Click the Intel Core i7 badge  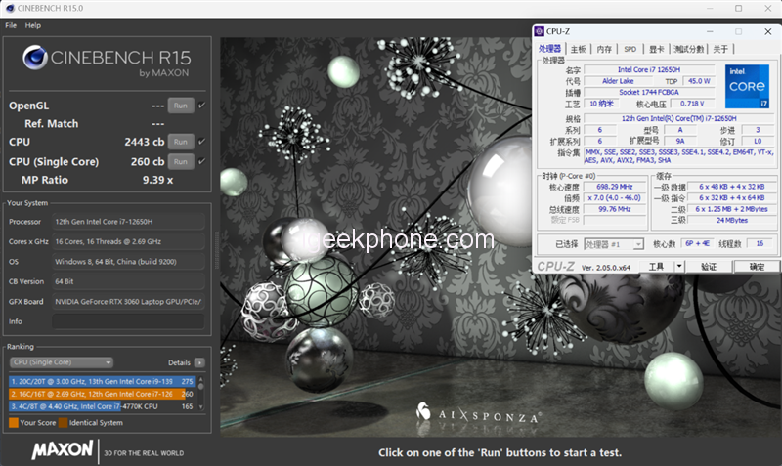click(x=745, y=85)
